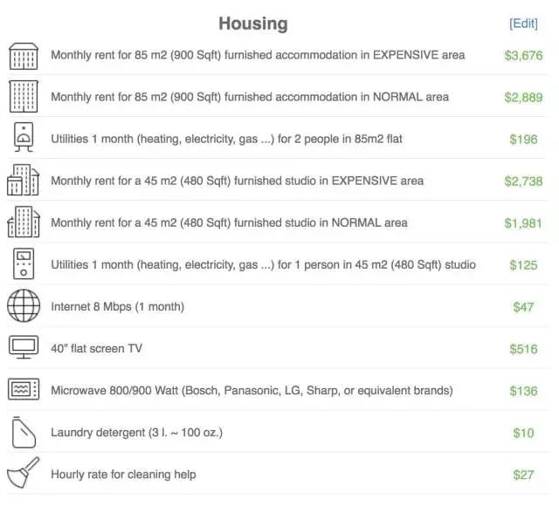Image resolution: width=559 pixels, height=506 pixels.
Task: Click the Housing section heading
Action: pos(253,24)
